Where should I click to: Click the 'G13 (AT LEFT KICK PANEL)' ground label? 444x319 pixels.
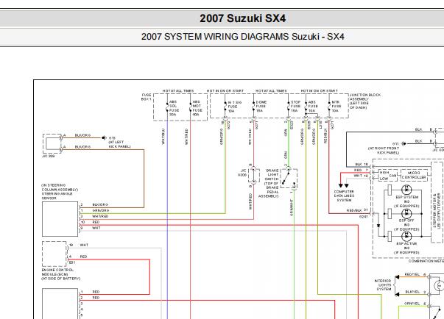point(119,142)
